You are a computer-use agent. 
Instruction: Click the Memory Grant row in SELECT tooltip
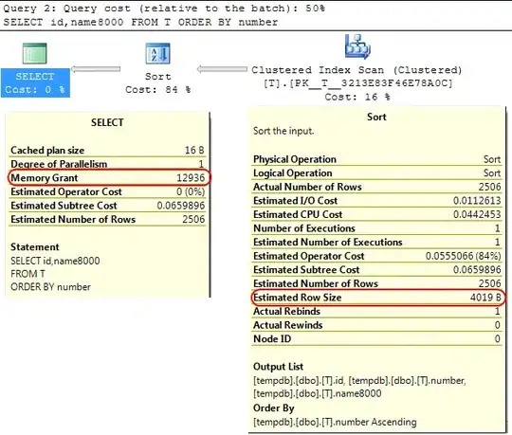click(x=108, y=178)
